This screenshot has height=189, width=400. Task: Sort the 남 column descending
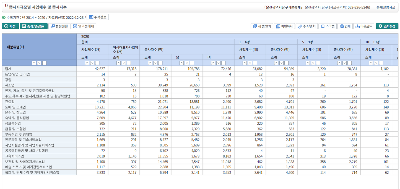click(187, 63)
